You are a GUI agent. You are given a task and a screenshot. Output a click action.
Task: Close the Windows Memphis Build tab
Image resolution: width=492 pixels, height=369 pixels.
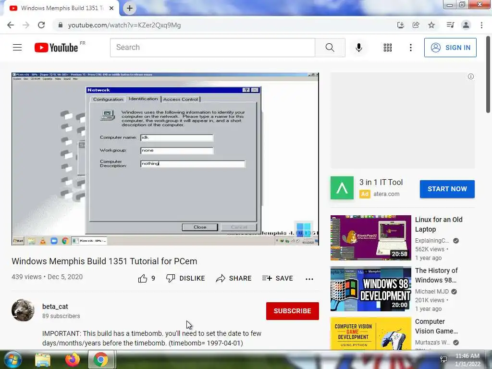point(111,8)
